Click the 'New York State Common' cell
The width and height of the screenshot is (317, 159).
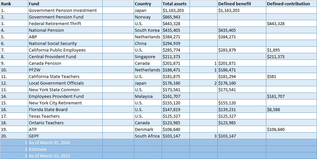tap(65, 90)
